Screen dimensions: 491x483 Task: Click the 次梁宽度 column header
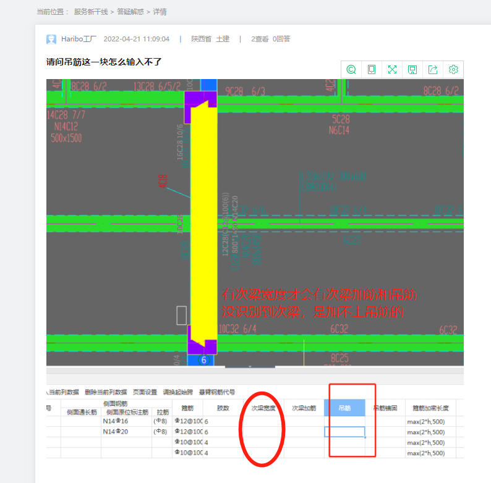pyautogui.click(x=263, y=408)
